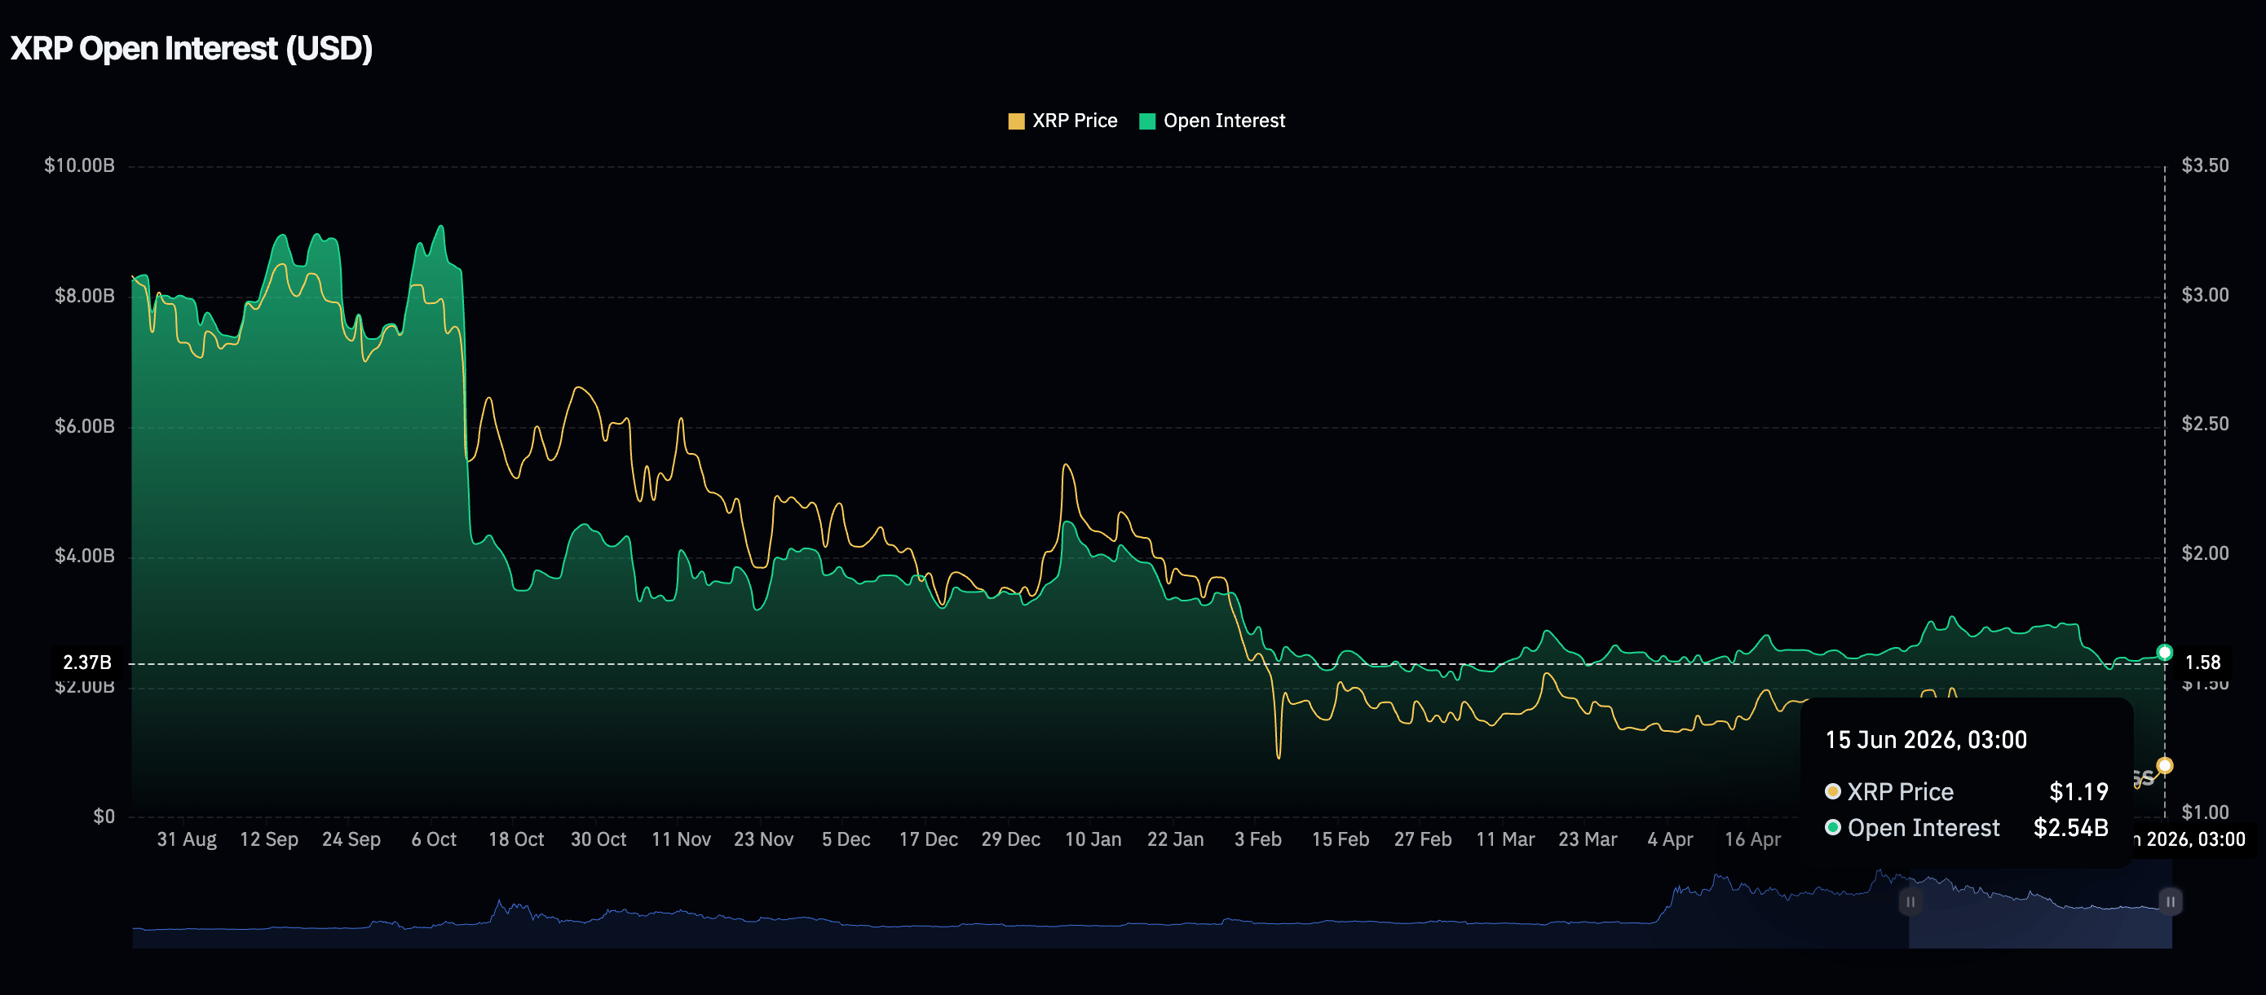The width and height of the screenshot is (2266, 995).
Task: Click the tooltip value "$1.19"
Action: 2078,792
